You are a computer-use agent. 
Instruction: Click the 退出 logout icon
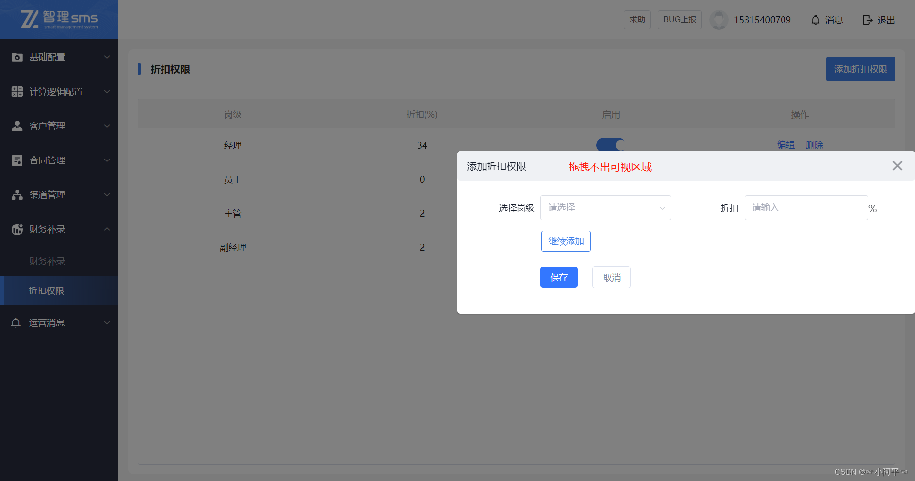point(867,20)
